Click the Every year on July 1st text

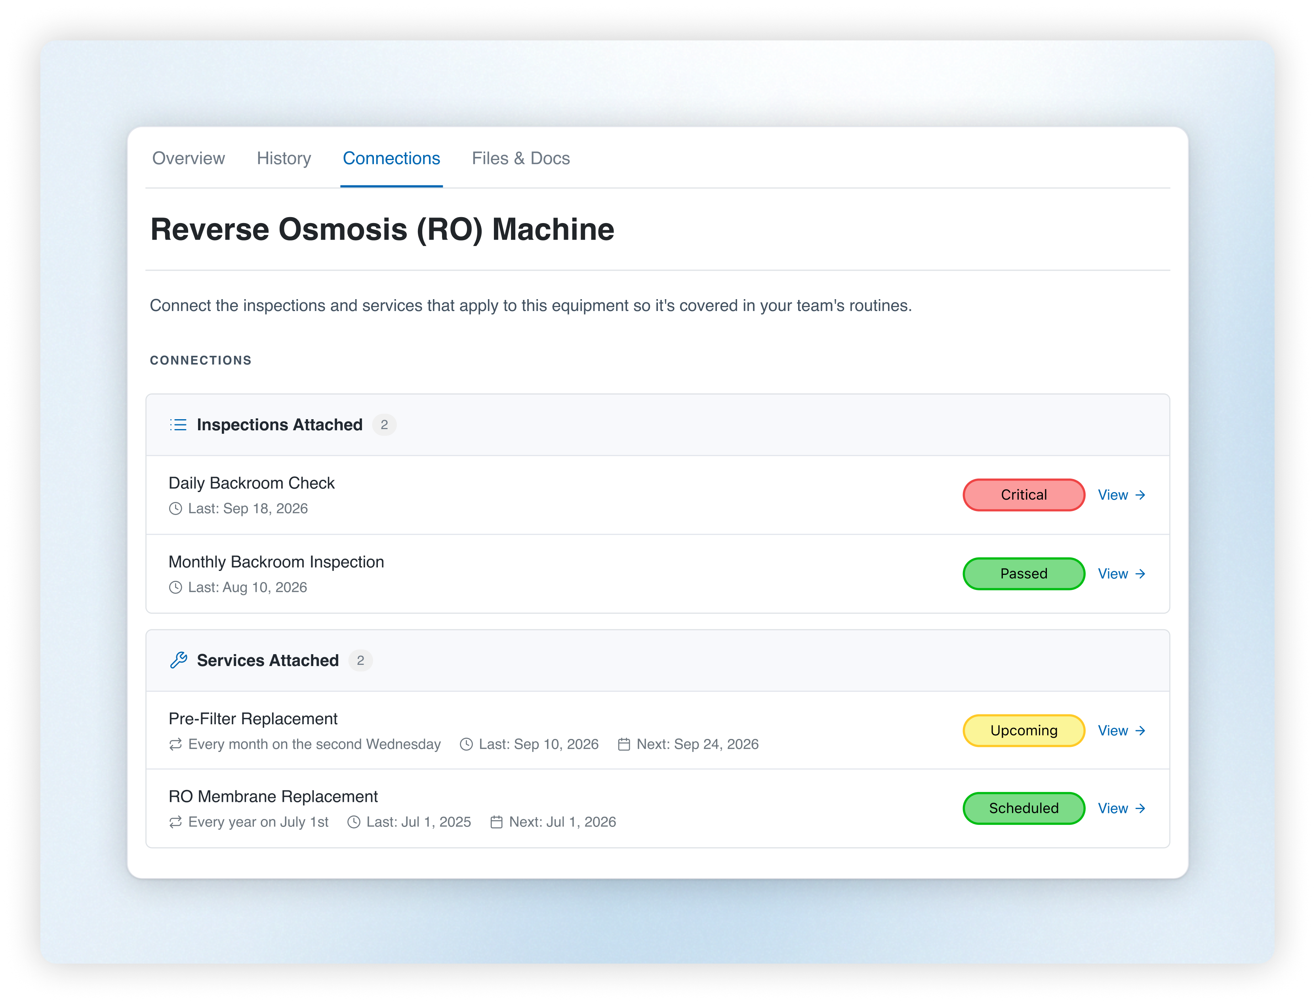point(258,822)
